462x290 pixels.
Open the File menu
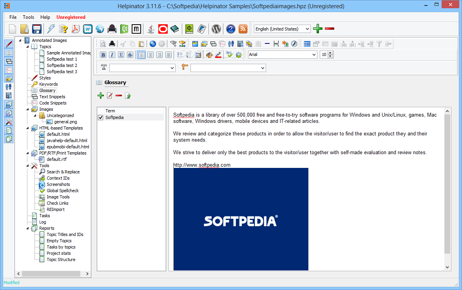click(x=13, y=17)
